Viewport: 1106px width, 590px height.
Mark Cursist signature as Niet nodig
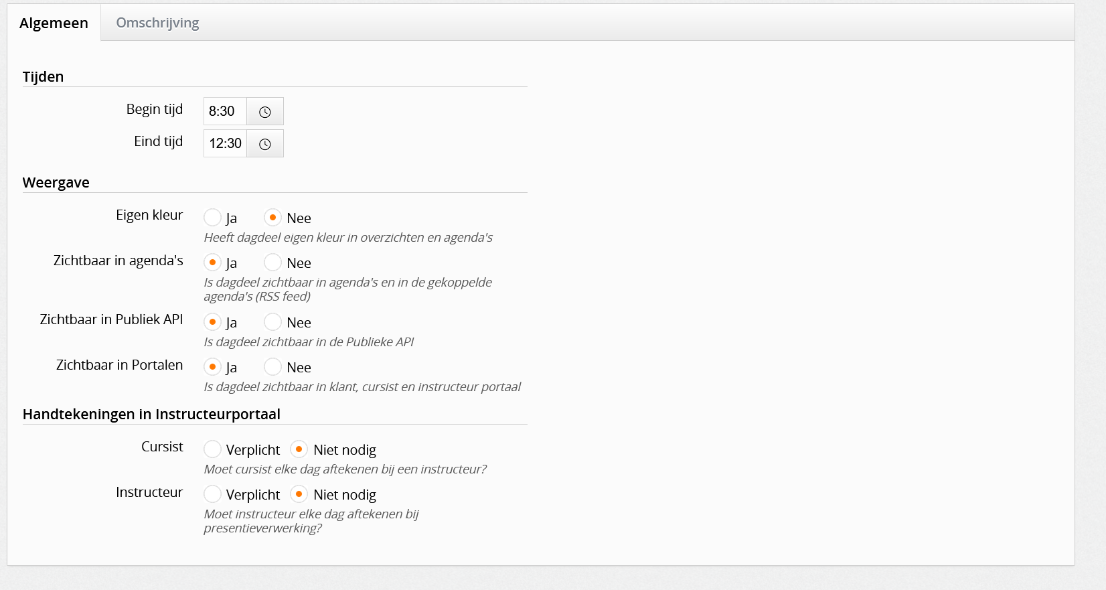coord(299,449)
